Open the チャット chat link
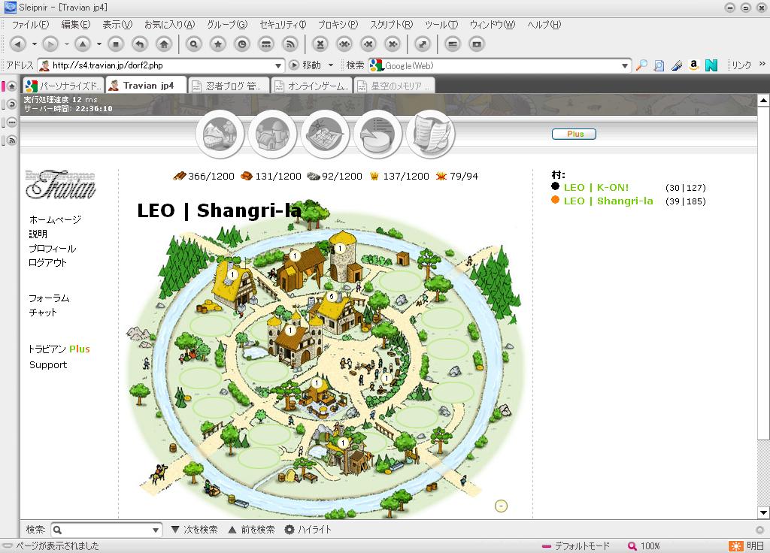 point(43,313)
